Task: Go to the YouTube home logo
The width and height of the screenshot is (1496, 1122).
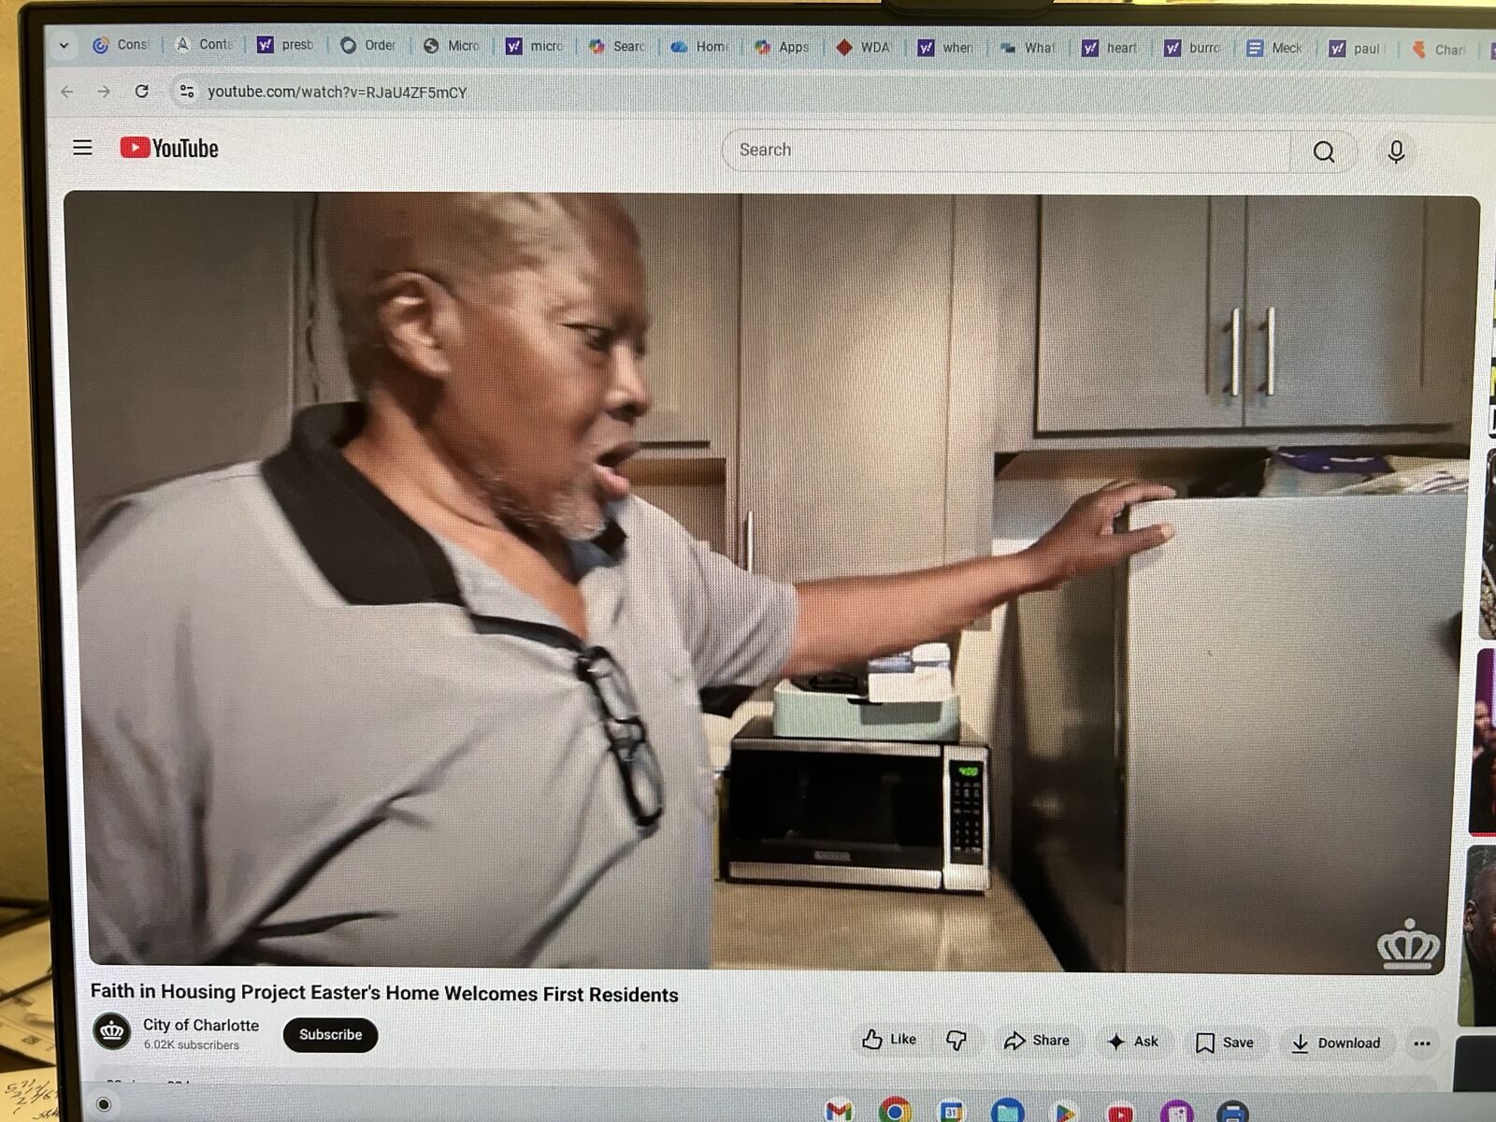Action: point(169,148)
